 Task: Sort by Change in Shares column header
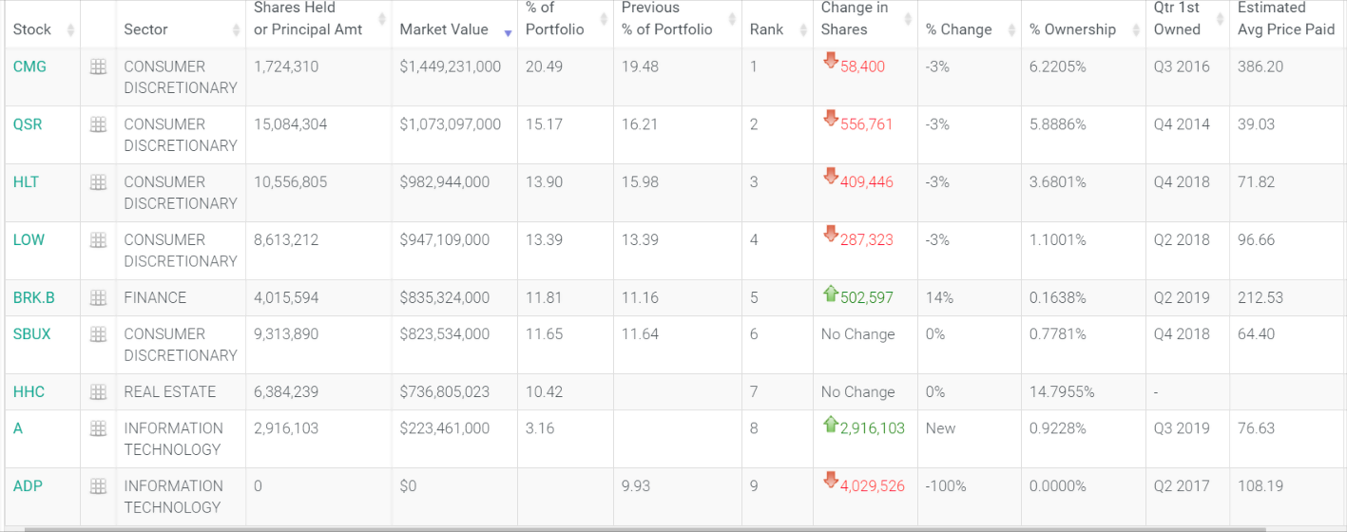(x=854, y=19)
